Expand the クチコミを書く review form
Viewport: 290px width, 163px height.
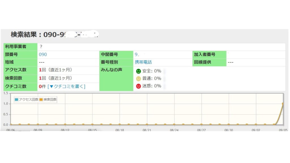click(x=66, y=86)
